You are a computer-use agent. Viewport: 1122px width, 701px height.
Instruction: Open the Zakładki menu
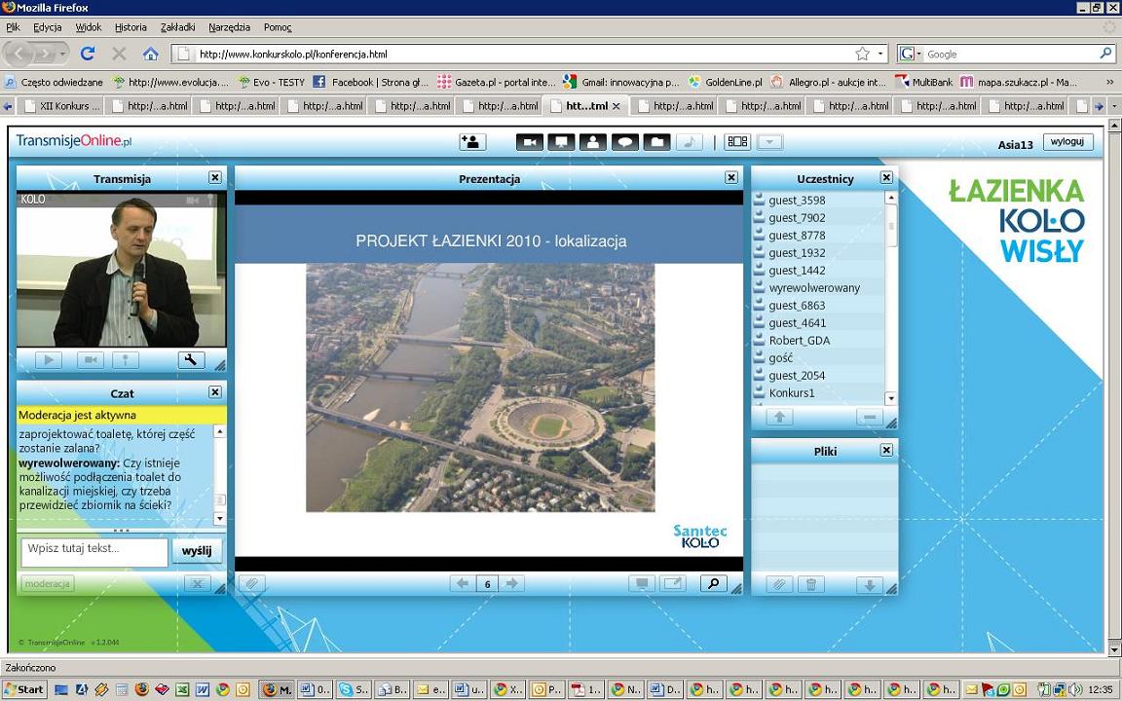coord(177,27)
